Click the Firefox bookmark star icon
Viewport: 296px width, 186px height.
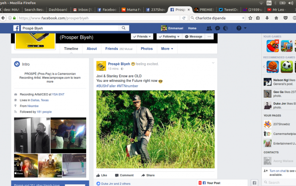(x=250, y=18)
